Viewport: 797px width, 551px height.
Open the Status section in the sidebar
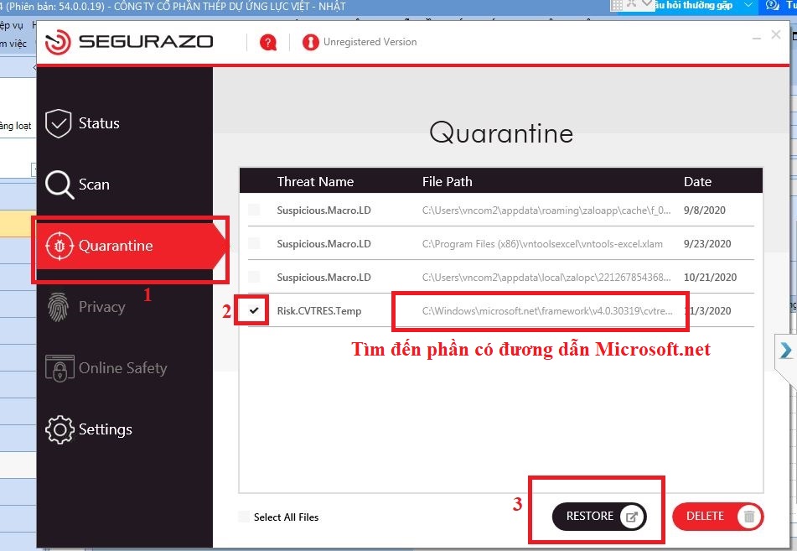[x=82, y=123]
